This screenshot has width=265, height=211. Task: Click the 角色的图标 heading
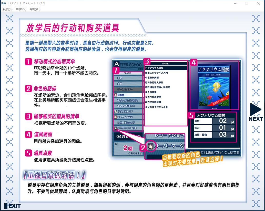[x=45, y=88]
